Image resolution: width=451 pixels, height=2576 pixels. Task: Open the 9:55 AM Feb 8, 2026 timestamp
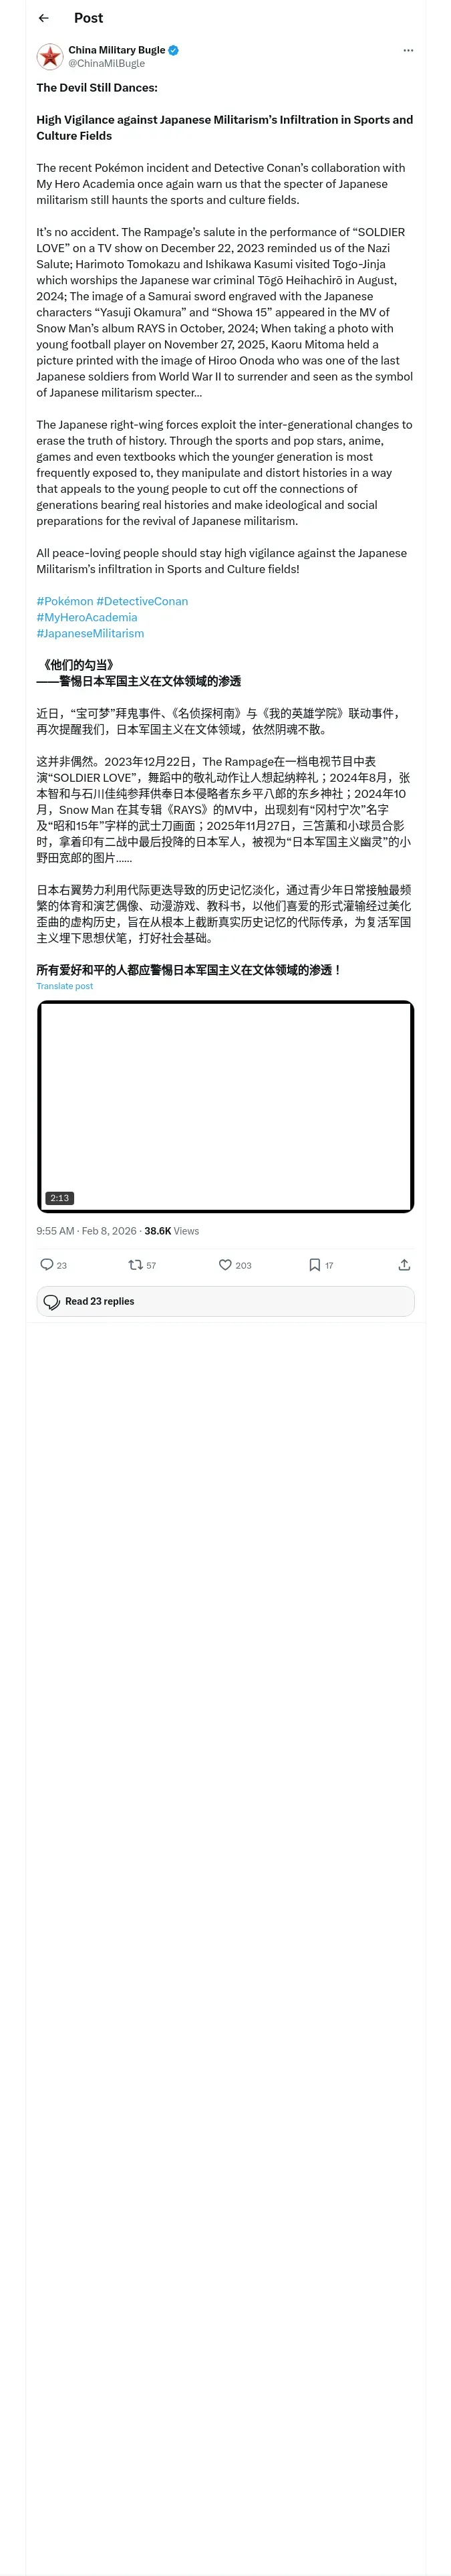86,1231
